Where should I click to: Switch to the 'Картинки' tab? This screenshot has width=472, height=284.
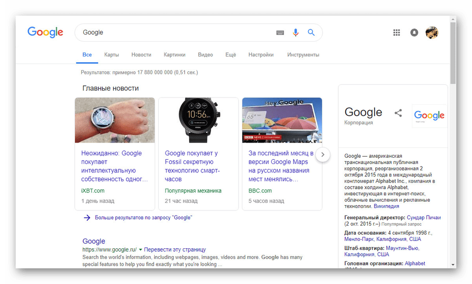[x=175, y=55]
